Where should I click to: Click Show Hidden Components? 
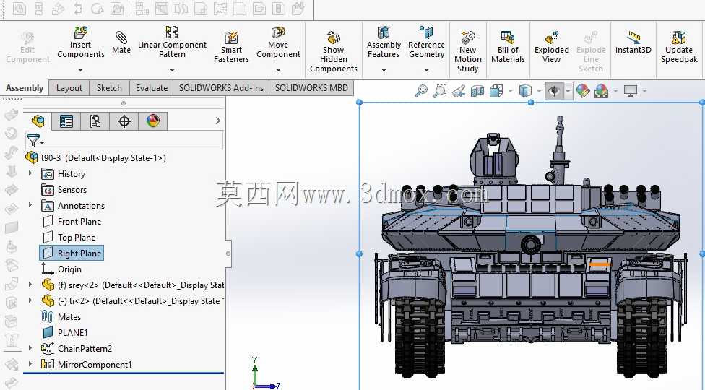pos(333,51)
